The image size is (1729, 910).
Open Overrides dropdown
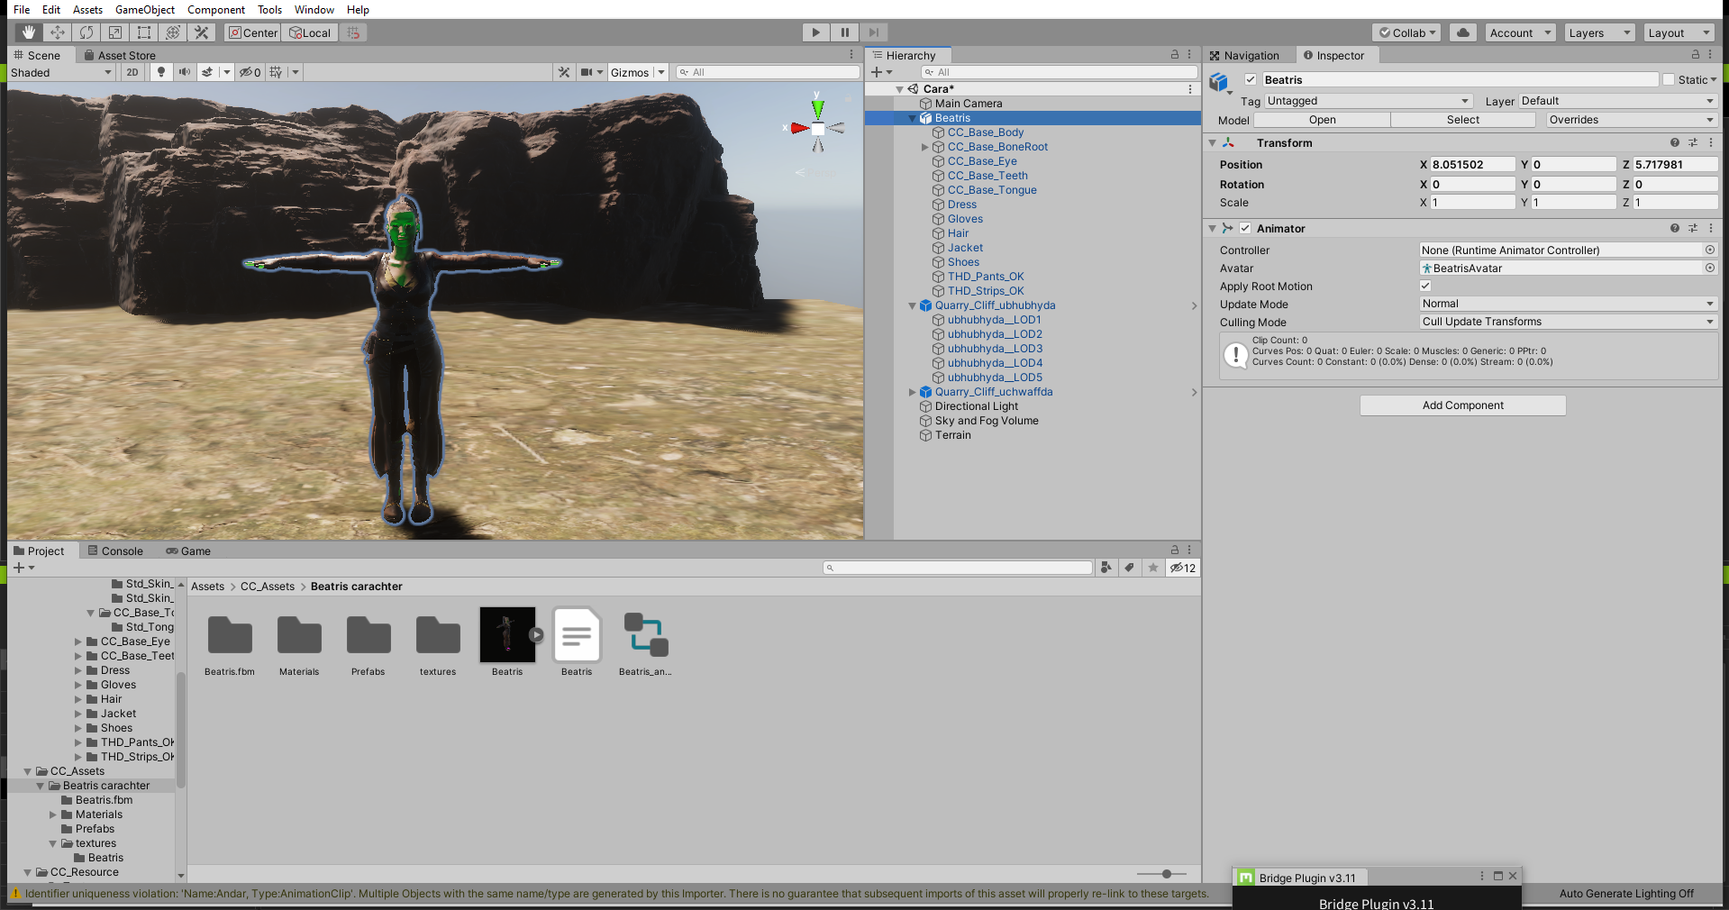click(x=1633, y=120)
